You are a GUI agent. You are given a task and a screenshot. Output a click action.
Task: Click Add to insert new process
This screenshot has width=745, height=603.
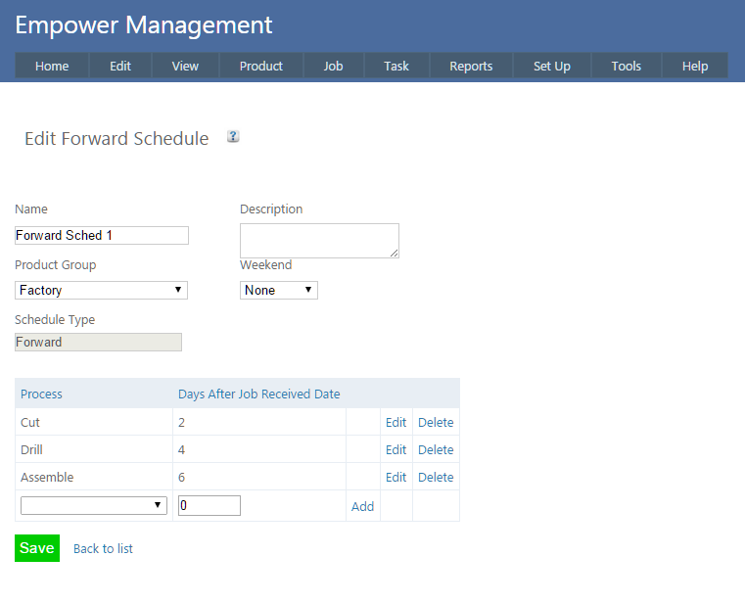362,506
